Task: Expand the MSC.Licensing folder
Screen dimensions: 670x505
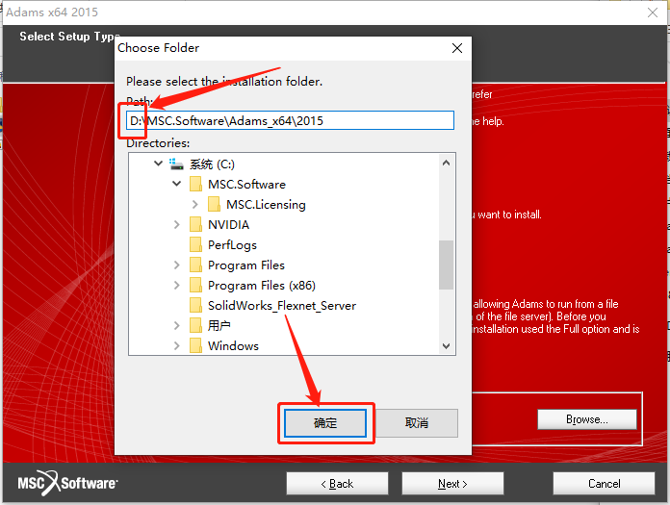Action: tap(194, 205)
